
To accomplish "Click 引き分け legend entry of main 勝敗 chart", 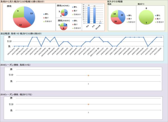I will pyautogui.click(x=48, y=21).
